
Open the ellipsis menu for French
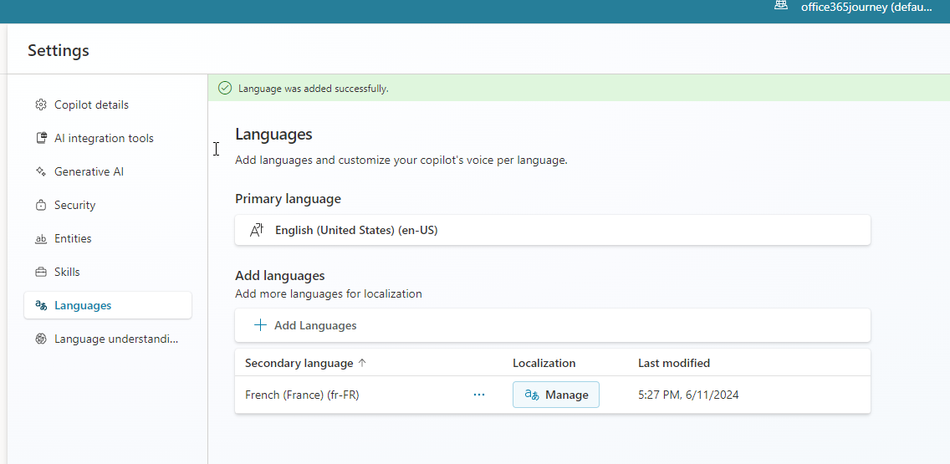tap(479, 395)
